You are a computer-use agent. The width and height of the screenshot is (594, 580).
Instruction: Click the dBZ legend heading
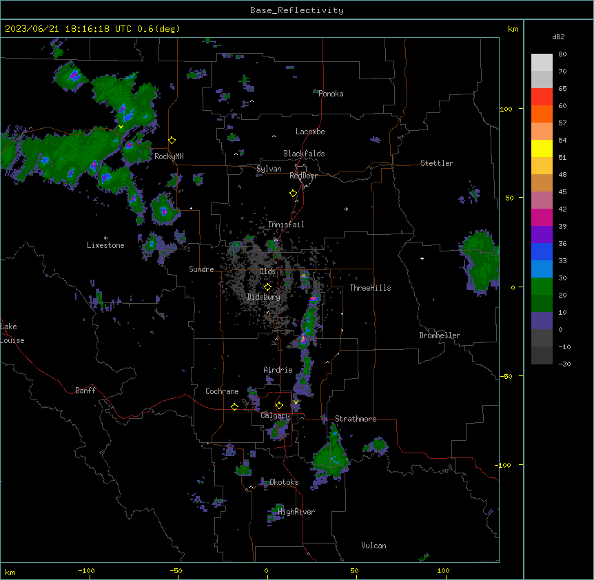coord(558,37)
